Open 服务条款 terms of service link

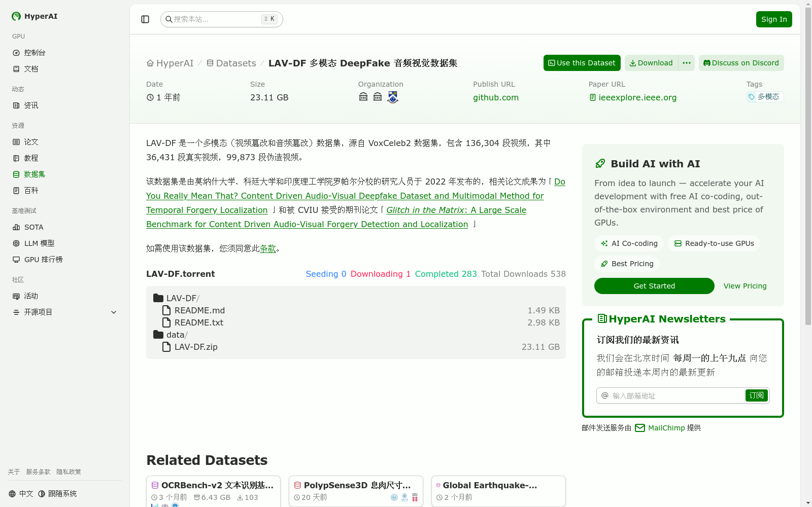(38, 472)
